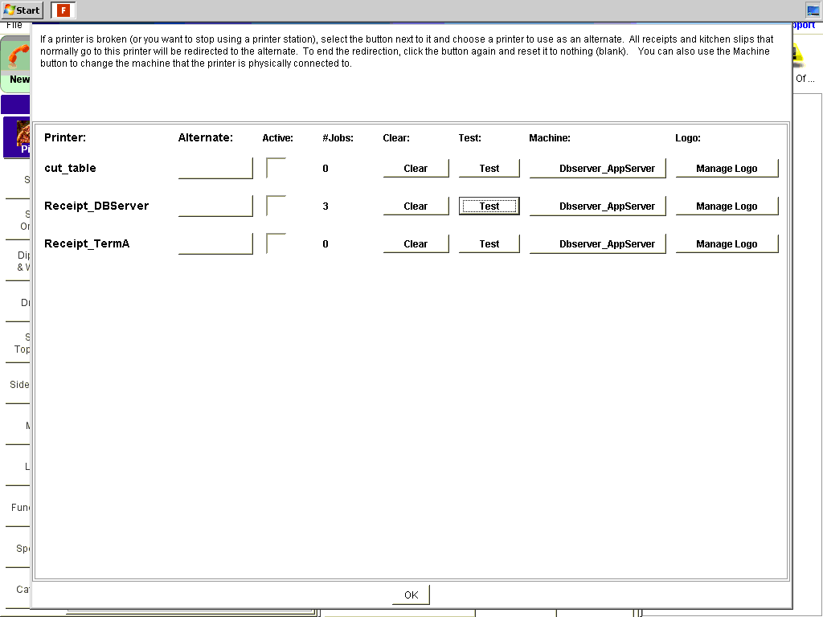Manage Logo for Receipt_DBServer printer
The height and width of the screenshot is (617, 823).
tap(727, 206)
